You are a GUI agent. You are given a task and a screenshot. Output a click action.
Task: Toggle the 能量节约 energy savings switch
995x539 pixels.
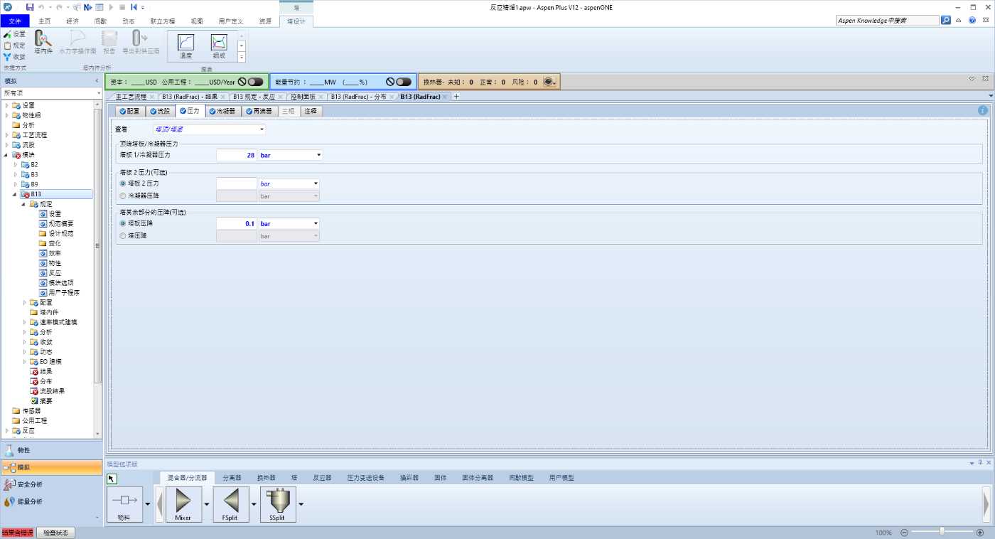(x=403, y=82)
